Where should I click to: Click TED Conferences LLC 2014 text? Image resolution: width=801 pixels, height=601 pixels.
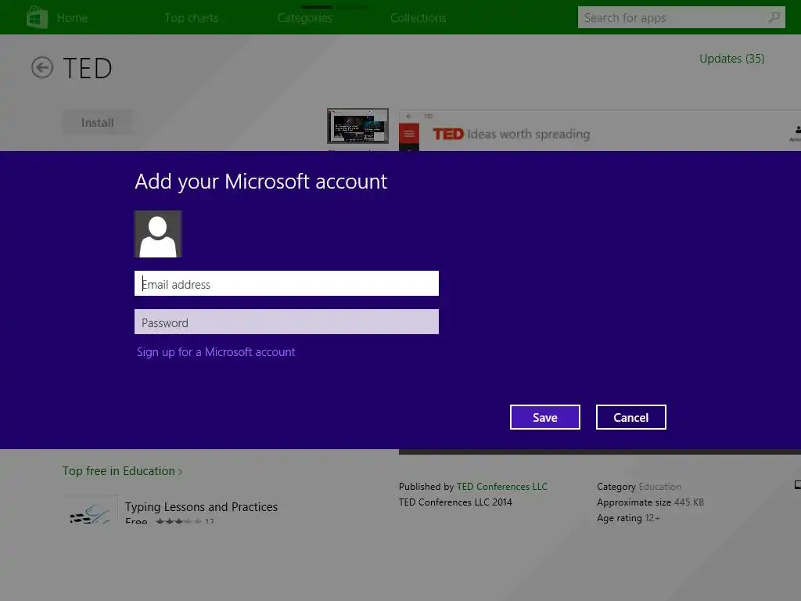click(x=455, y=502)
